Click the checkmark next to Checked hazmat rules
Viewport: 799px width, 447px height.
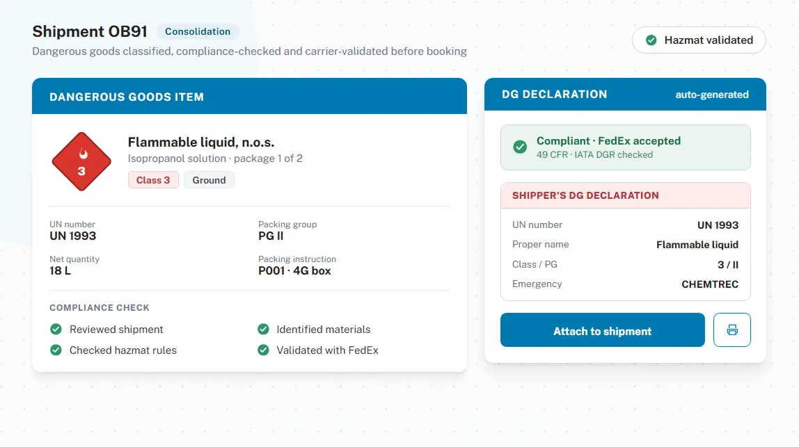[x=56, y=350]
